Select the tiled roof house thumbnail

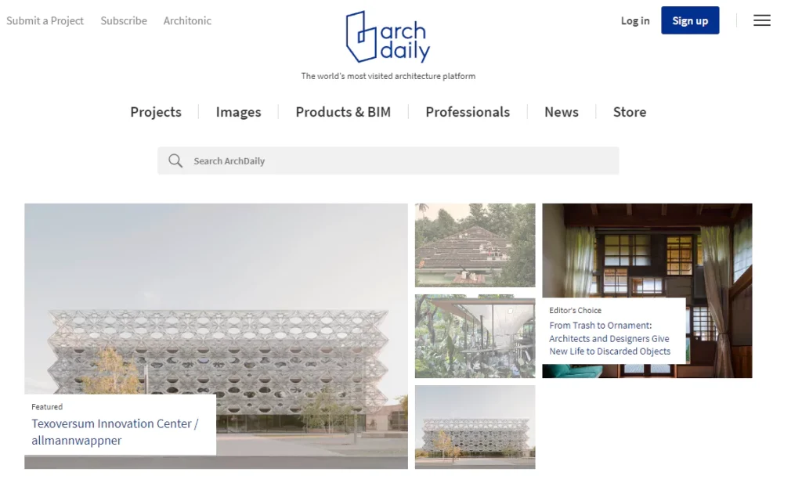point(475,245)
